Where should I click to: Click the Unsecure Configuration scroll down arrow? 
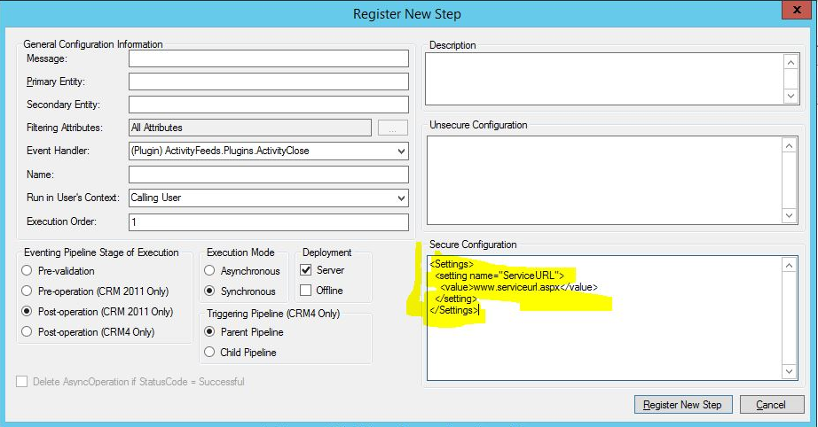pyautogui.click(x=790, y=215)
